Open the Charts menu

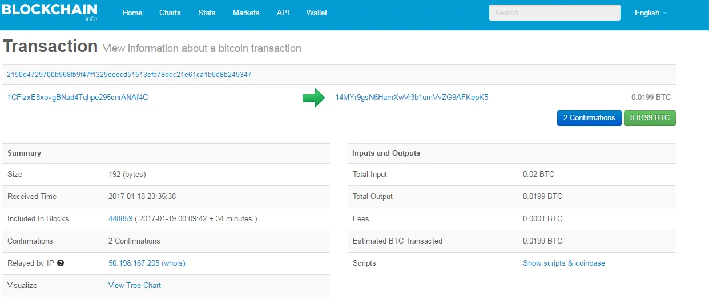(170, 13)
